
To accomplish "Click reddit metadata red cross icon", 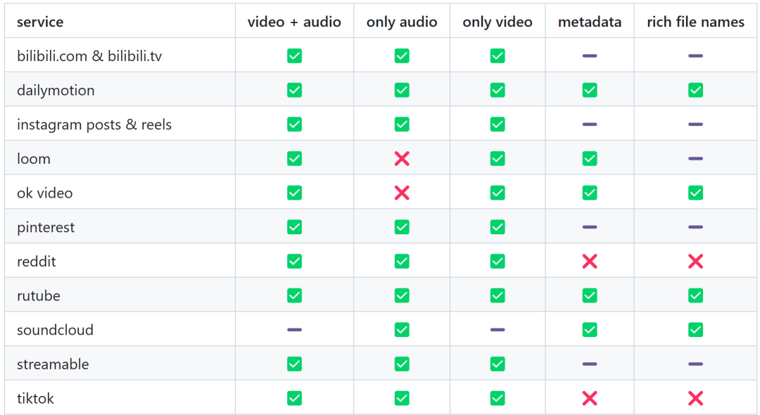I will [590, 262].
